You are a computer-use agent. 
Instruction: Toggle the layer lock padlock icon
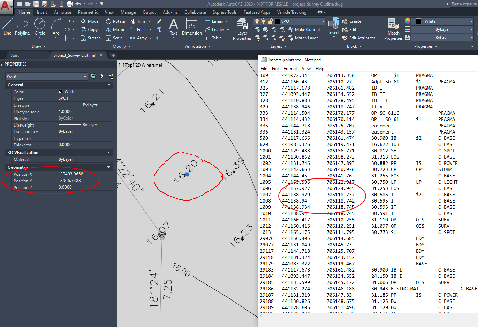pos(270,21)
